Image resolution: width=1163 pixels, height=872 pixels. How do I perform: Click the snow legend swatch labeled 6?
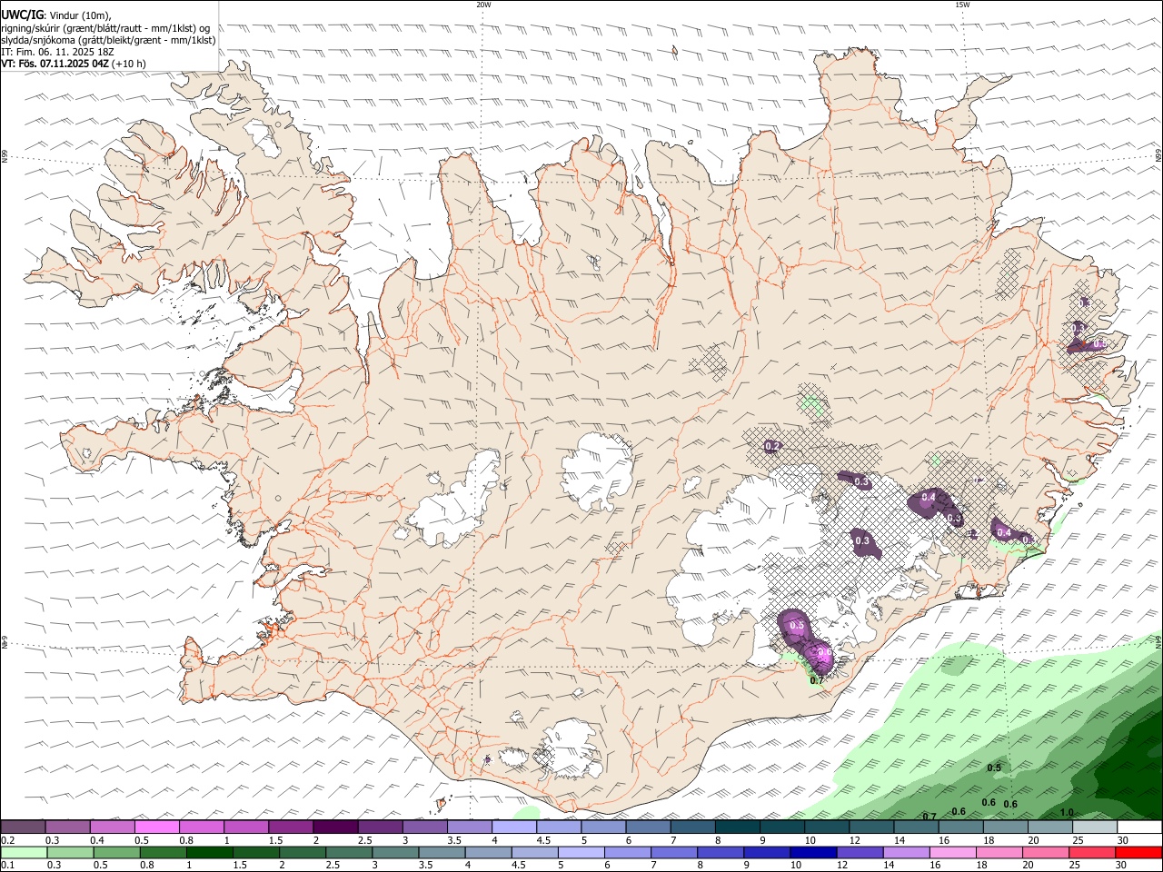point(648,827)
